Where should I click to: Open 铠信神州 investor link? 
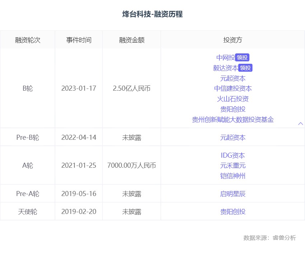point(233,176)
